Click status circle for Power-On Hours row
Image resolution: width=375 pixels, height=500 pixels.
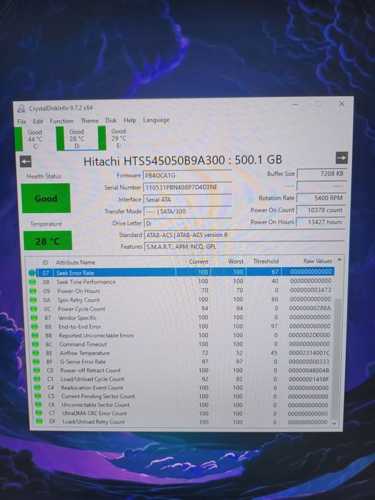33,291
